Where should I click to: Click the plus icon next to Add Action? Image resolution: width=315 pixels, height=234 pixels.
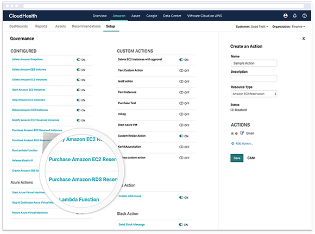[232, 144]
